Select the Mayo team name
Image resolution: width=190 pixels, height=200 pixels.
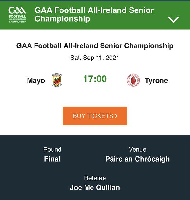pyautogui.click(x=36, y=81)
